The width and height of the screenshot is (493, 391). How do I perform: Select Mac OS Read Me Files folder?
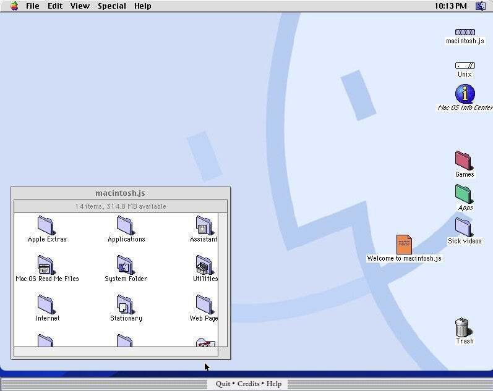click(46, 265)
